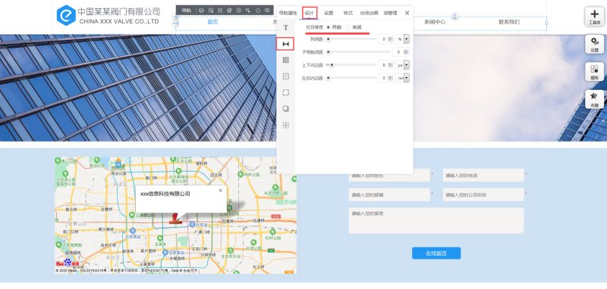The height and width of the screenshot is (289, 607).
Task: Click the 在线留言 submit button
Action: pos(436,253)
